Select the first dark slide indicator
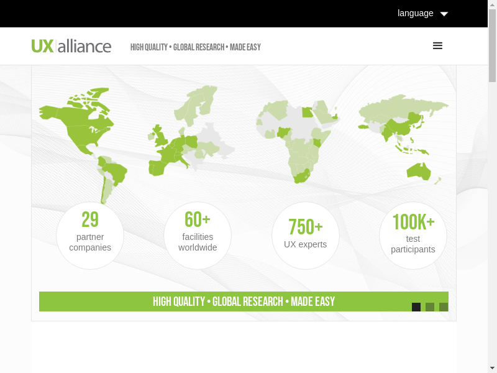 coord(416,307)
